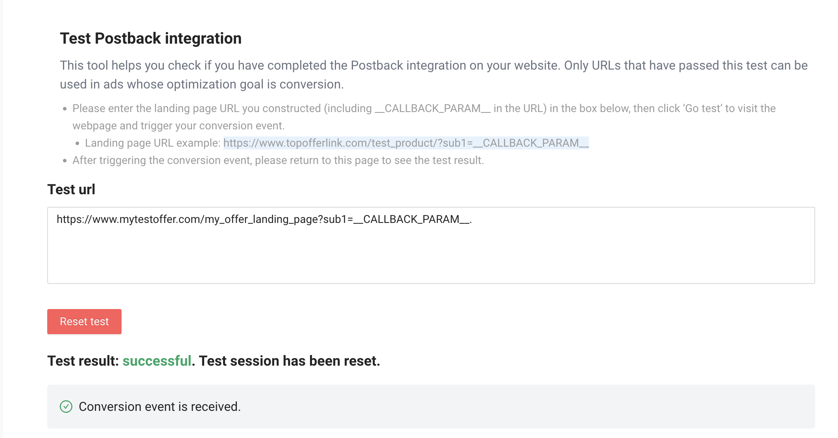
Task: Click blank area below the URL in text box
Action: tap(431, 256)
